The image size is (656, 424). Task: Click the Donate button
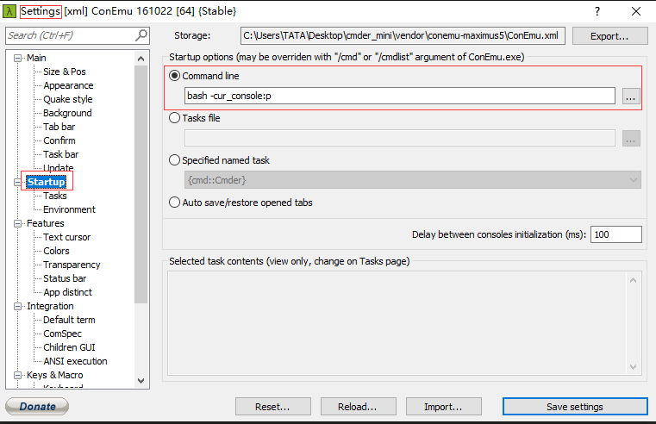(37, 406)
